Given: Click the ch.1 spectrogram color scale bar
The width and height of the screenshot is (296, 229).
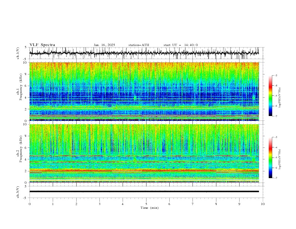Looking at the screenshot, I should pos(270,95).
